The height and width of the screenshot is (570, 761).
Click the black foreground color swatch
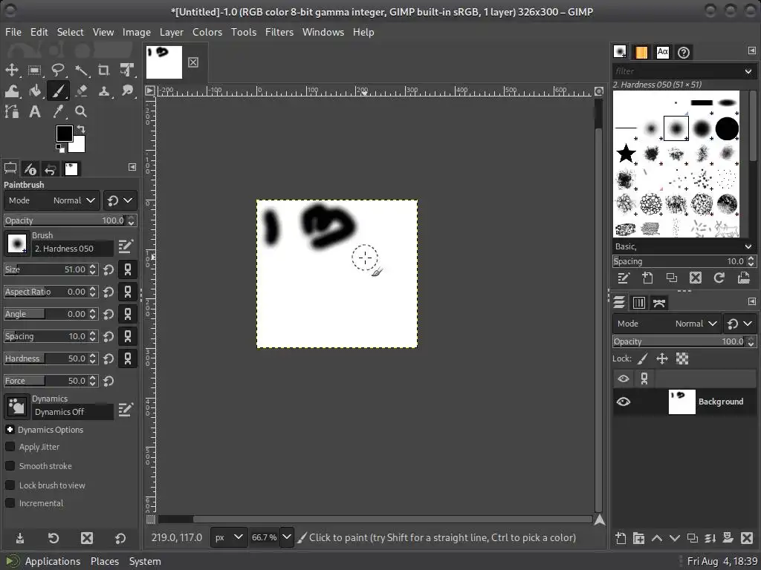coord(64,133)
